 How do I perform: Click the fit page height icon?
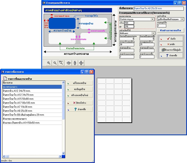(75, 63)
